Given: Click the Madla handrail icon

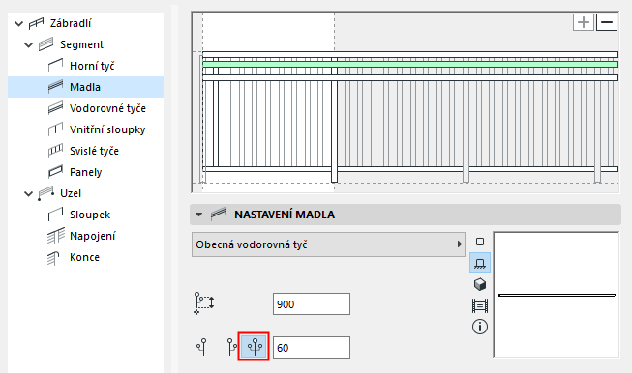Looking at the screenshot, I should tap(55, 87).
